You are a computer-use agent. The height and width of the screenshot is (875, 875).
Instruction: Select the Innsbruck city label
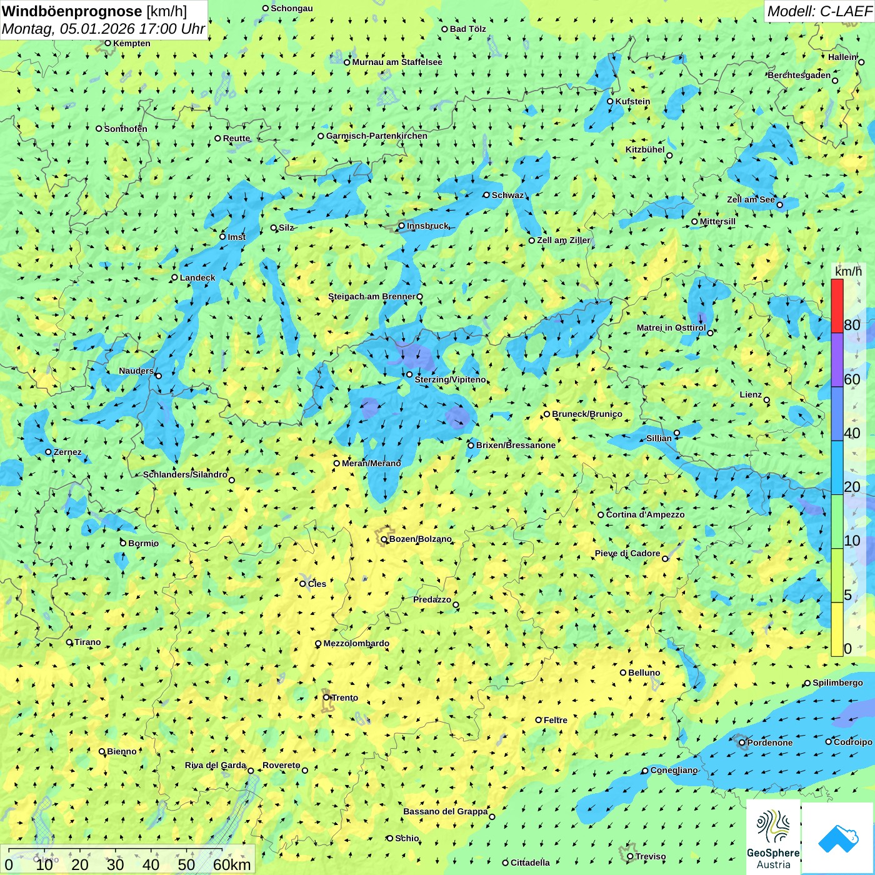[x=427, y=226]
